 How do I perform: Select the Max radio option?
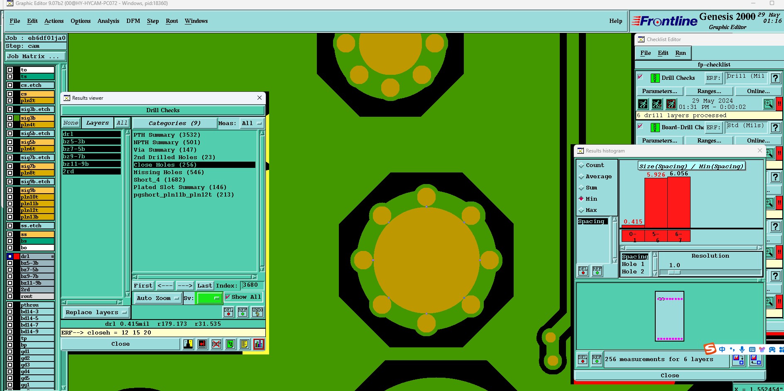(x=581, y=210)
